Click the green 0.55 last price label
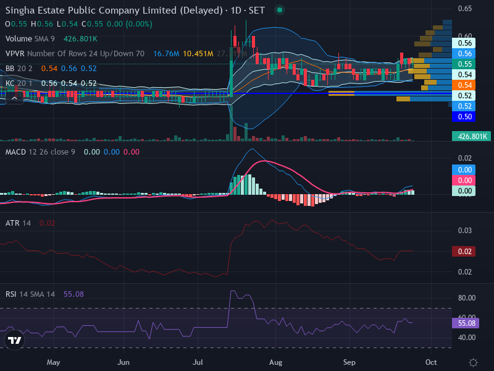Screen dimensions: 494x371 [464, 64]
